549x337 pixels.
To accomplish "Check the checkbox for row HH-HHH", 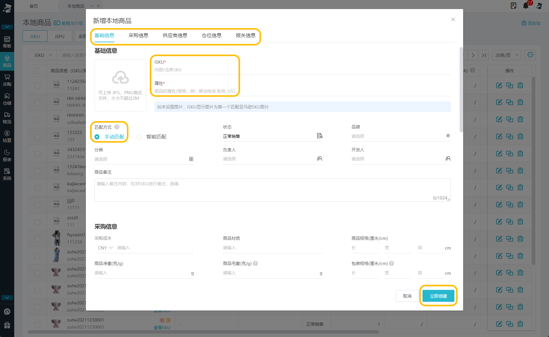I will (37, 103).
